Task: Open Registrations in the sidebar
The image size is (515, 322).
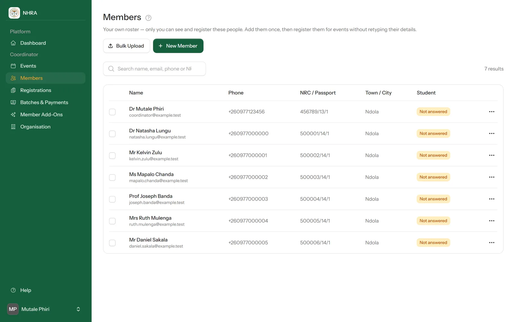Action: [45, 90]
